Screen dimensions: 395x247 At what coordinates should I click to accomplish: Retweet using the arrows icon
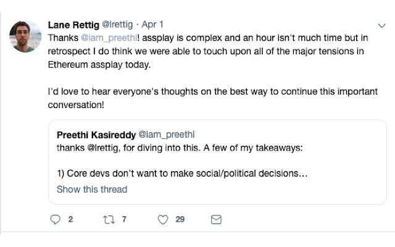pos(109,220)
